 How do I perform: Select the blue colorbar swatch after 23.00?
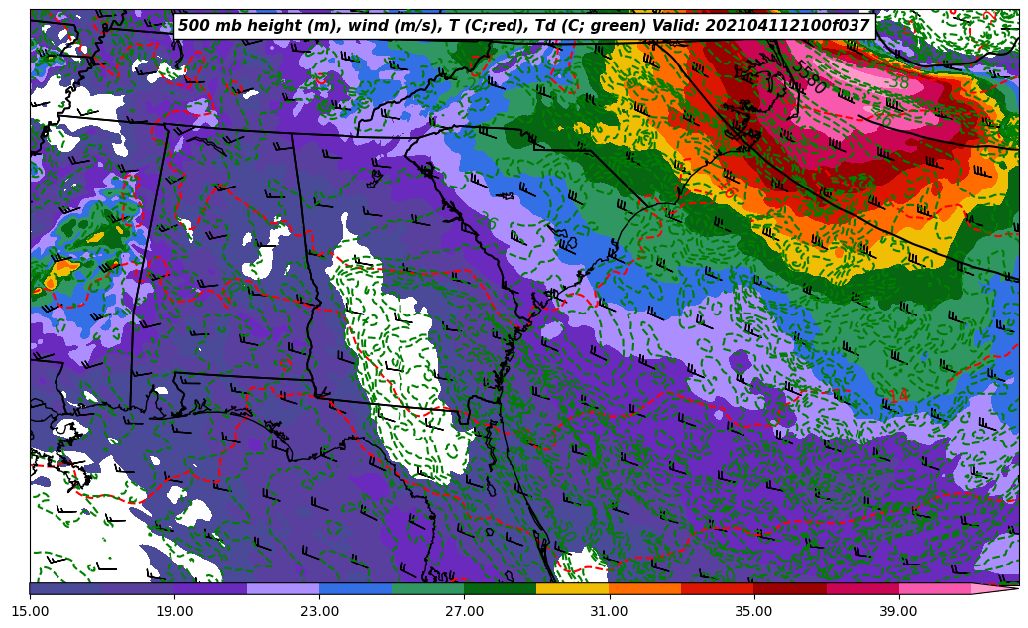(x=355, y=588)
